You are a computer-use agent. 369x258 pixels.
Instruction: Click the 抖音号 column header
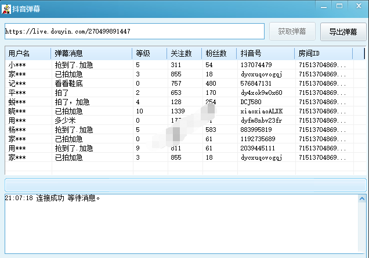266,53
